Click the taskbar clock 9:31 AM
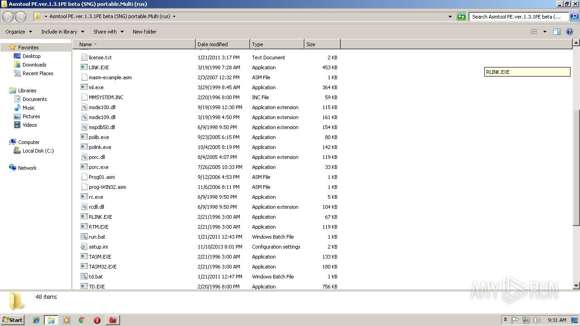 point(557,320)
